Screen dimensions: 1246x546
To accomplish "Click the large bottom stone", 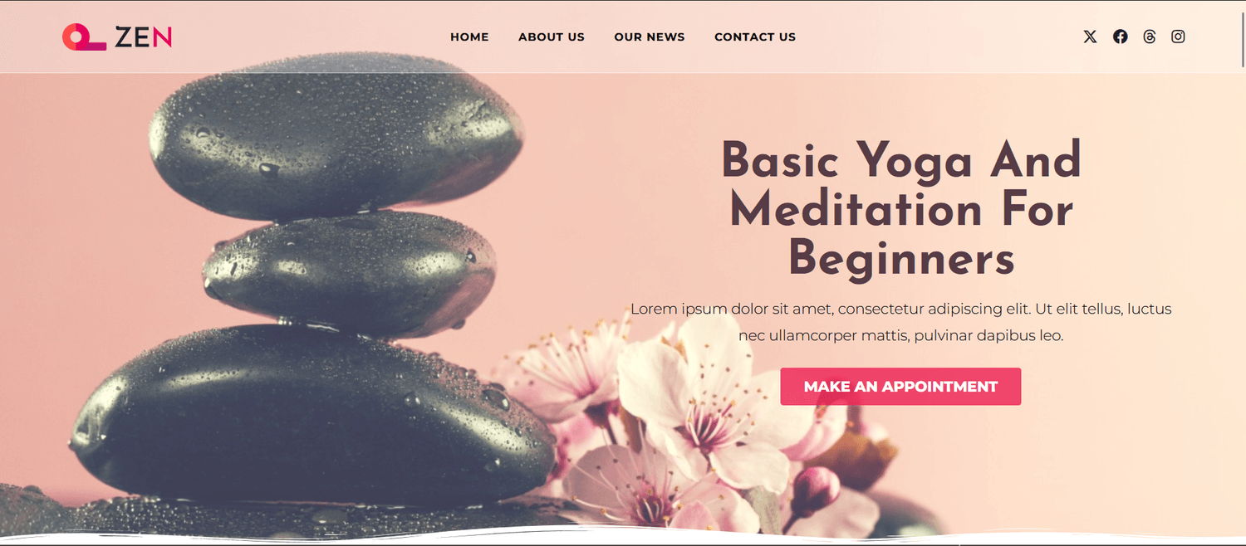I will click(x=312, y=413).
